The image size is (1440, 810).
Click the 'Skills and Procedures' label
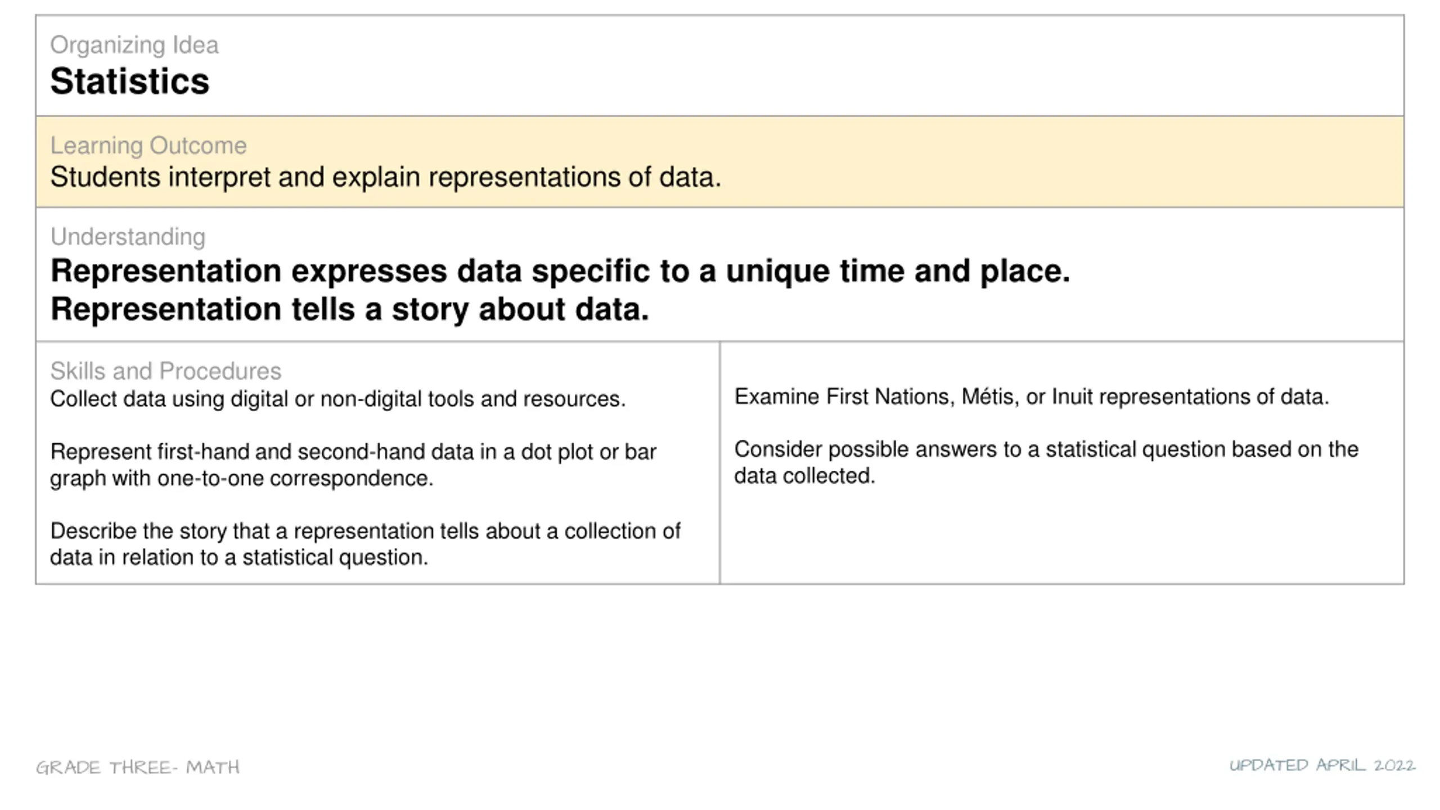(x=165, y=371)
